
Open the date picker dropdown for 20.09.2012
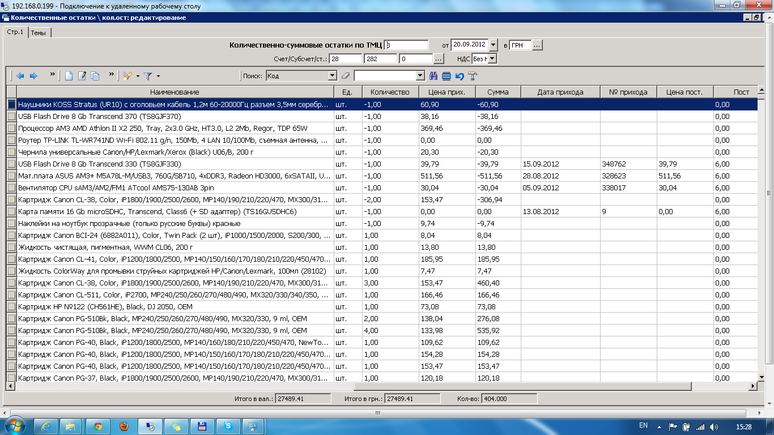click(x=493, y=45)
